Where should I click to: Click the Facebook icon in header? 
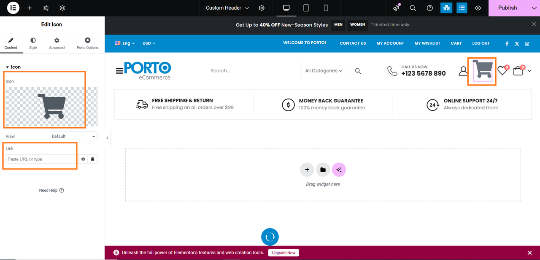click(x=507, y=43)
